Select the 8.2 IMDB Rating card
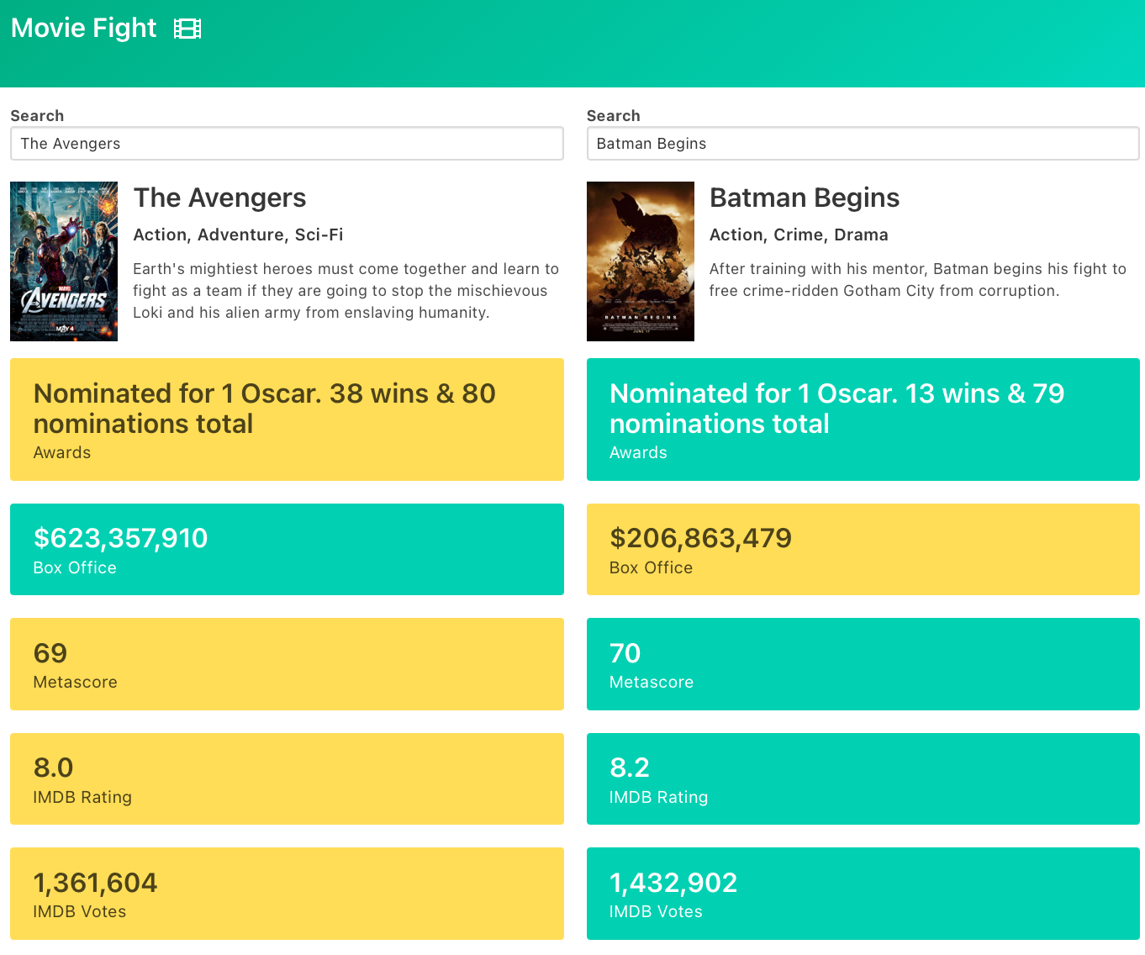The image size is (1145, 955). (x=863, y=778)
